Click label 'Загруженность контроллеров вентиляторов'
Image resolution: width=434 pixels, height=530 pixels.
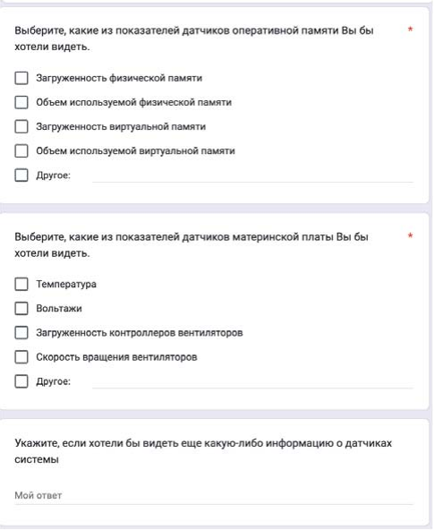(x=140, y=333)
